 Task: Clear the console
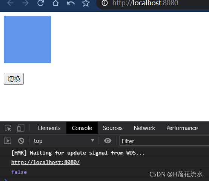click(x=21, y=141)
